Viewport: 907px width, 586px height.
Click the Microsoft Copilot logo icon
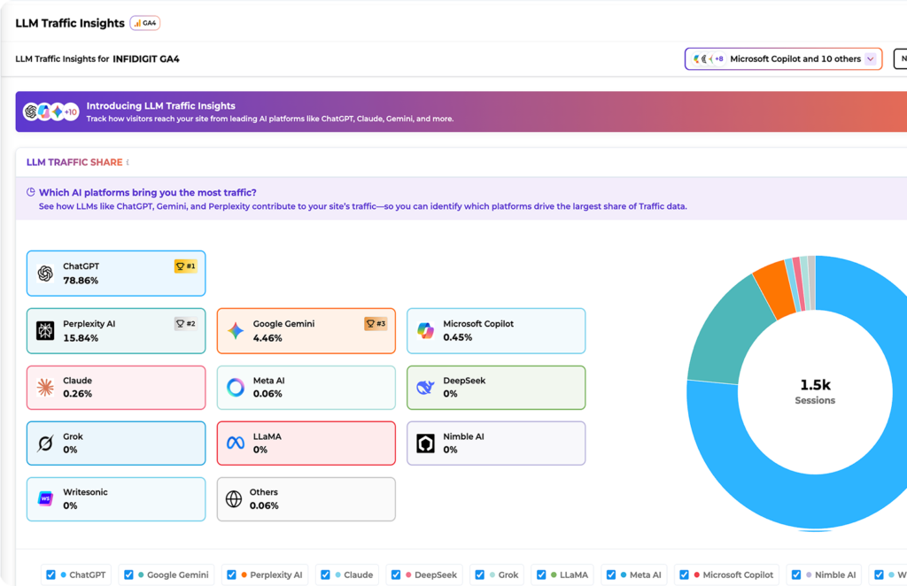tap(425, 330)
